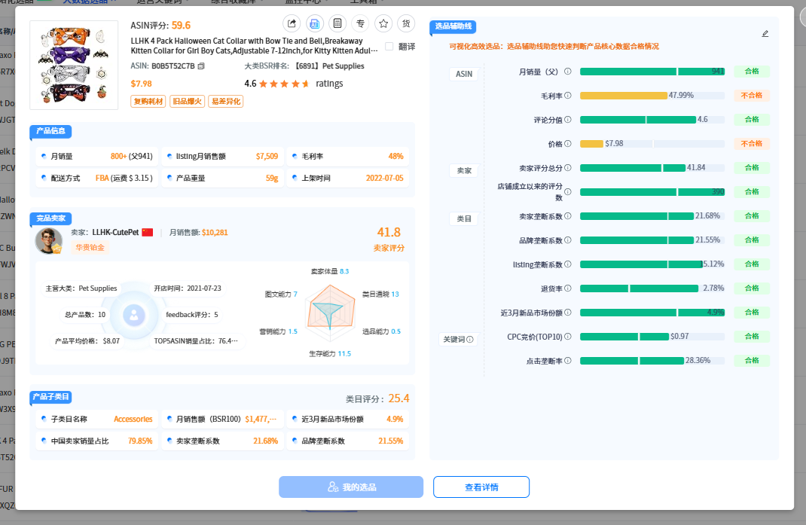Viewport: 806px width, 525px height.
Task: Click the seller avatar image
Action: [x=49, y=240]
